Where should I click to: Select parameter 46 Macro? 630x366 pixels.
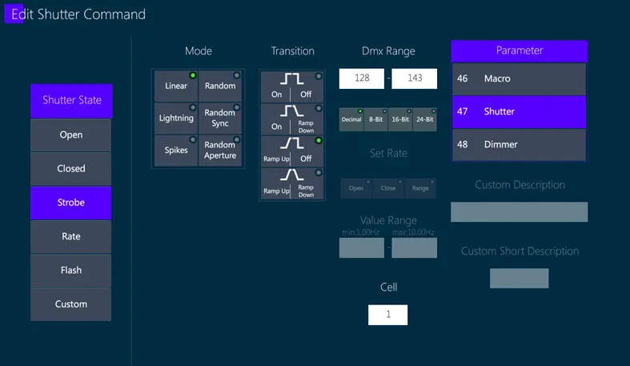(x=519, y=78)
